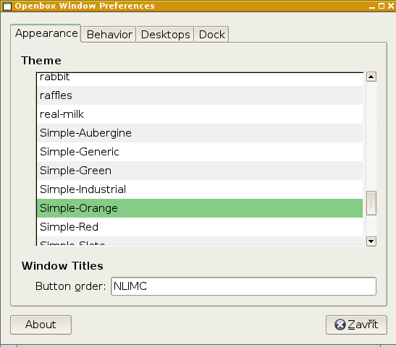Select the Appearance tab
The width and height of the screenshot is (396, 347).
[x=46, y=33]
